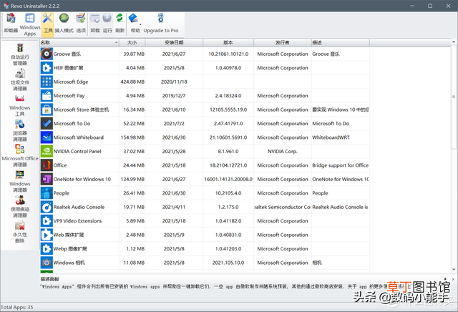Select the Realtek Audio Console icon
Image resolution: width=458 pixels, height=312 pixels.
click(x=47, y=207)
